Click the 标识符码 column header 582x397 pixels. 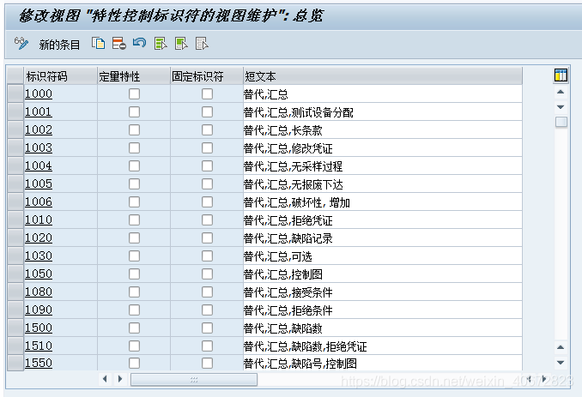tap(60, 76)
